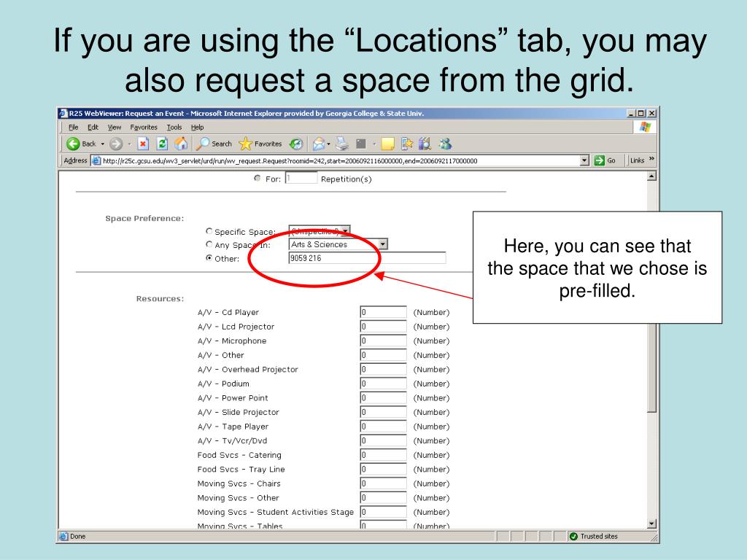Click the Windows flag logo in IE

(646, 127)
